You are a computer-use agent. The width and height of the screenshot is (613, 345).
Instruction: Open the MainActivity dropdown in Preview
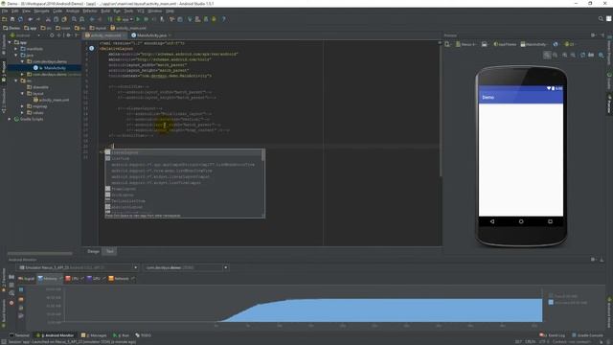point(534,44)
